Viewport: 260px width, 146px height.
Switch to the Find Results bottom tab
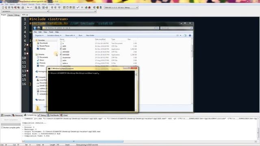pos(53,115)
